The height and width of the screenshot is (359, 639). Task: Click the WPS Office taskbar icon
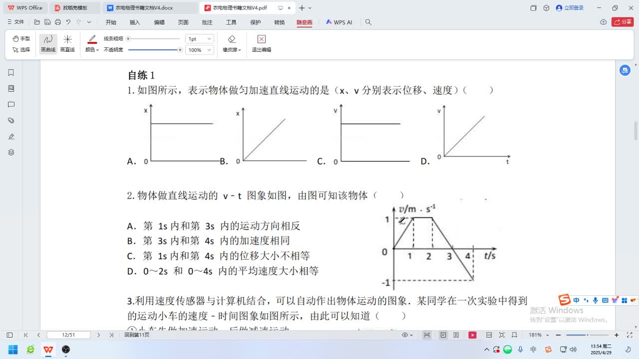(x=48, y=350)
